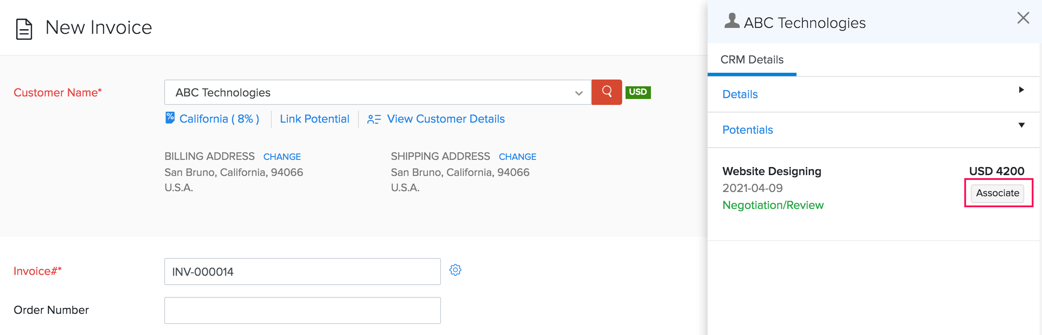1042x335 pixels.
Task: Open the Customer Name dropdown
Action: (578, 93)
